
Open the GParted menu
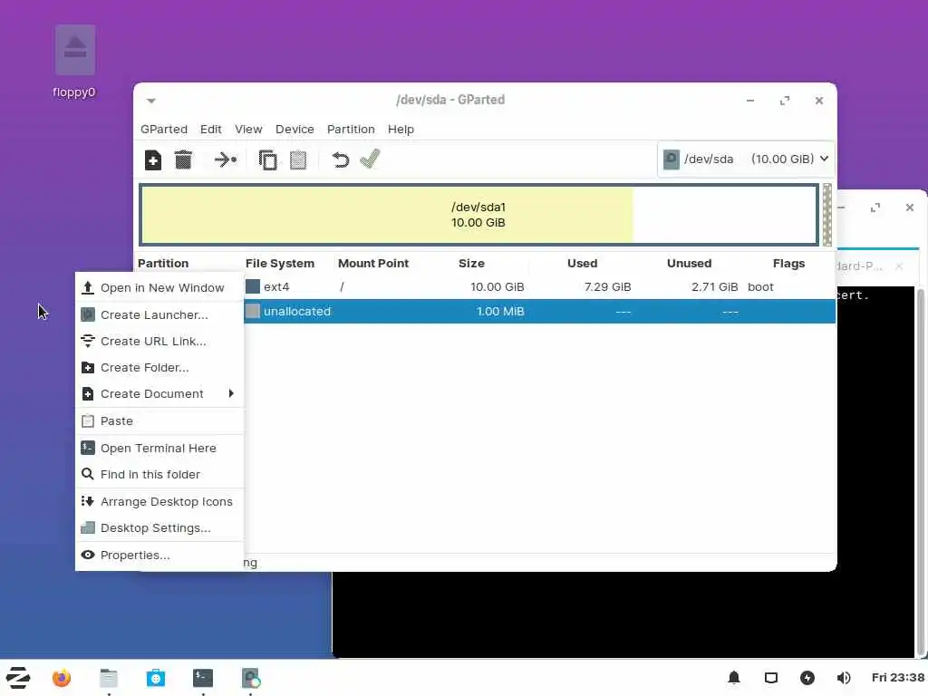pyautogui.click(x=164, y=129)
